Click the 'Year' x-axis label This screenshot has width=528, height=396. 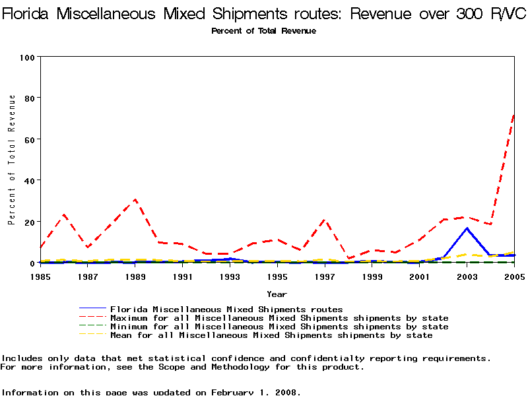click(x=277, y=294)
